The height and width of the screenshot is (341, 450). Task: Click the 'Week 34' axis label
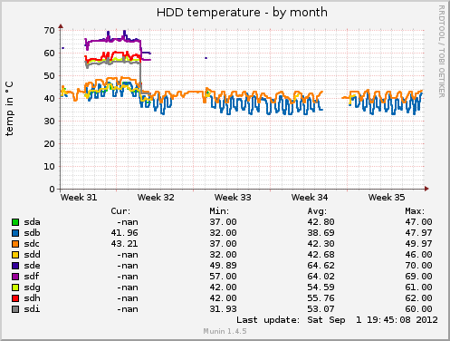click(310, 198)
